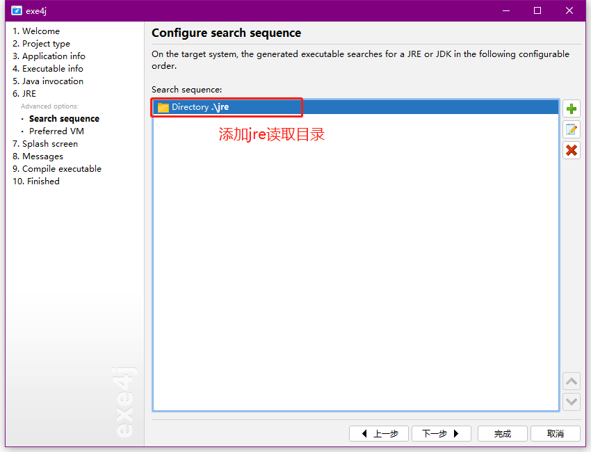Click the 下一步 (Next) button

[442, 433]
